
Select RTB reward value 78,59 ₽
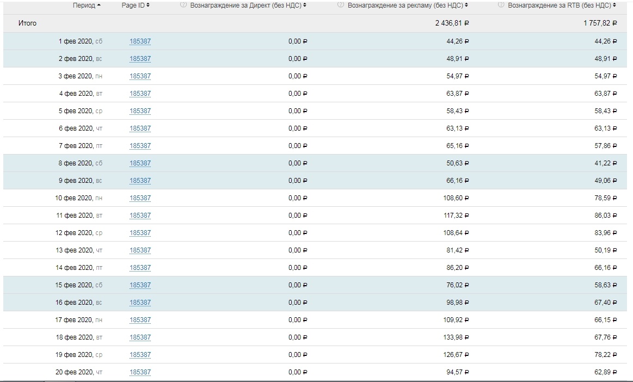click(606, 198)
